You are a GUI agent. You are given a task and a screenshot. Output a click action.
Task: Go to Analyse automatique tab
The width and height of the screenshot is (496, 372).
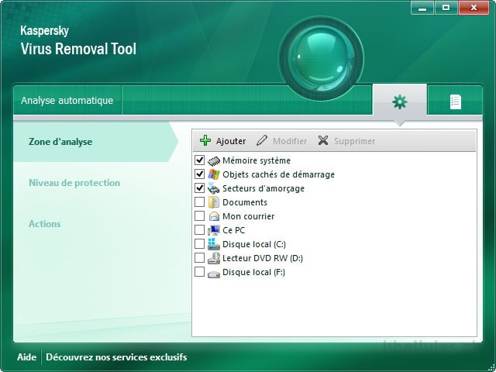click(67, 100)
